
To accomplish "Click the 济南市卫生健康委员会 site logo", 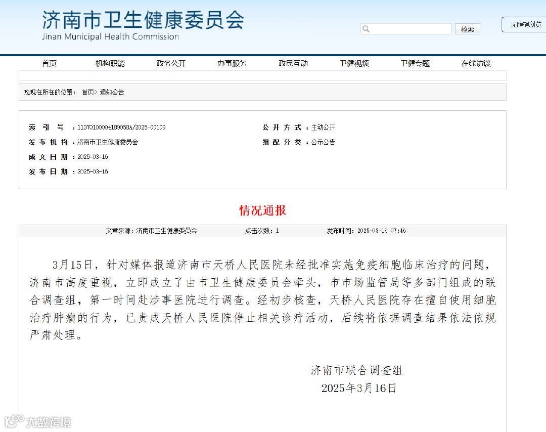I will [143, 20].
